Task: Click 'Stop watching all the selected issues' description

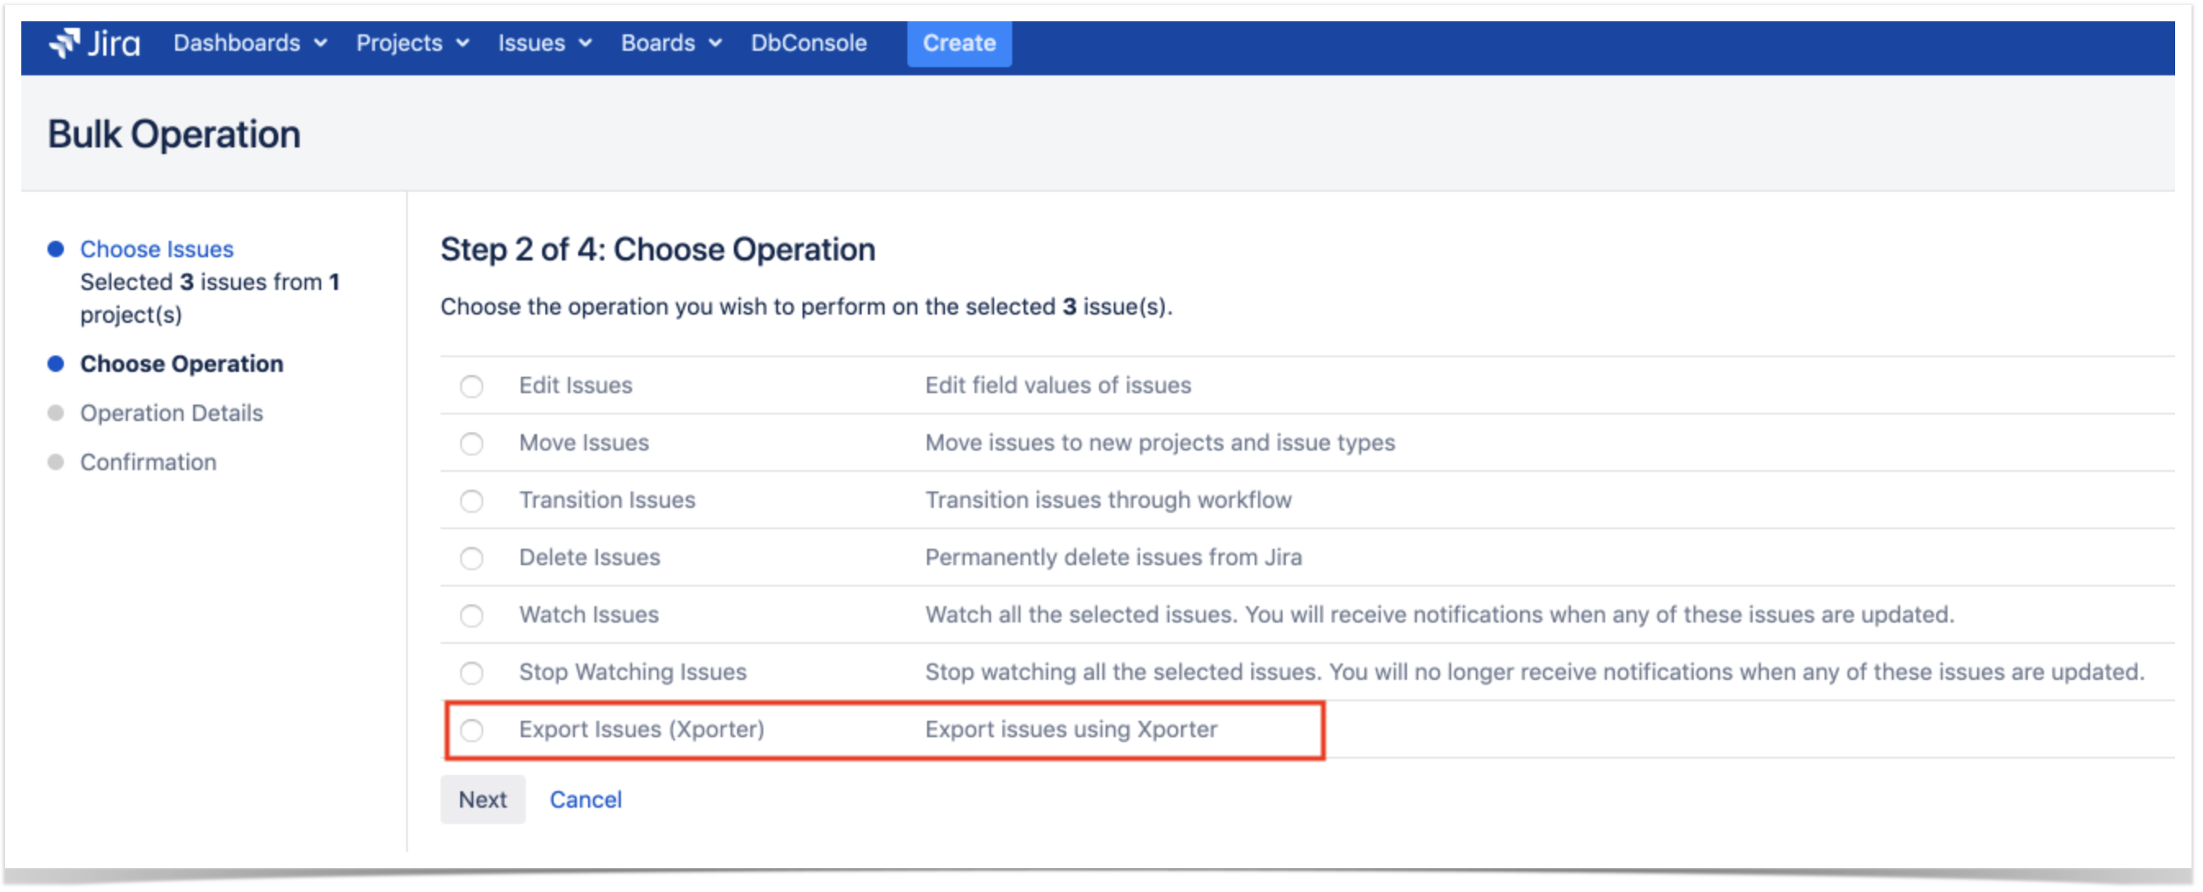Action: [1535, 672]
